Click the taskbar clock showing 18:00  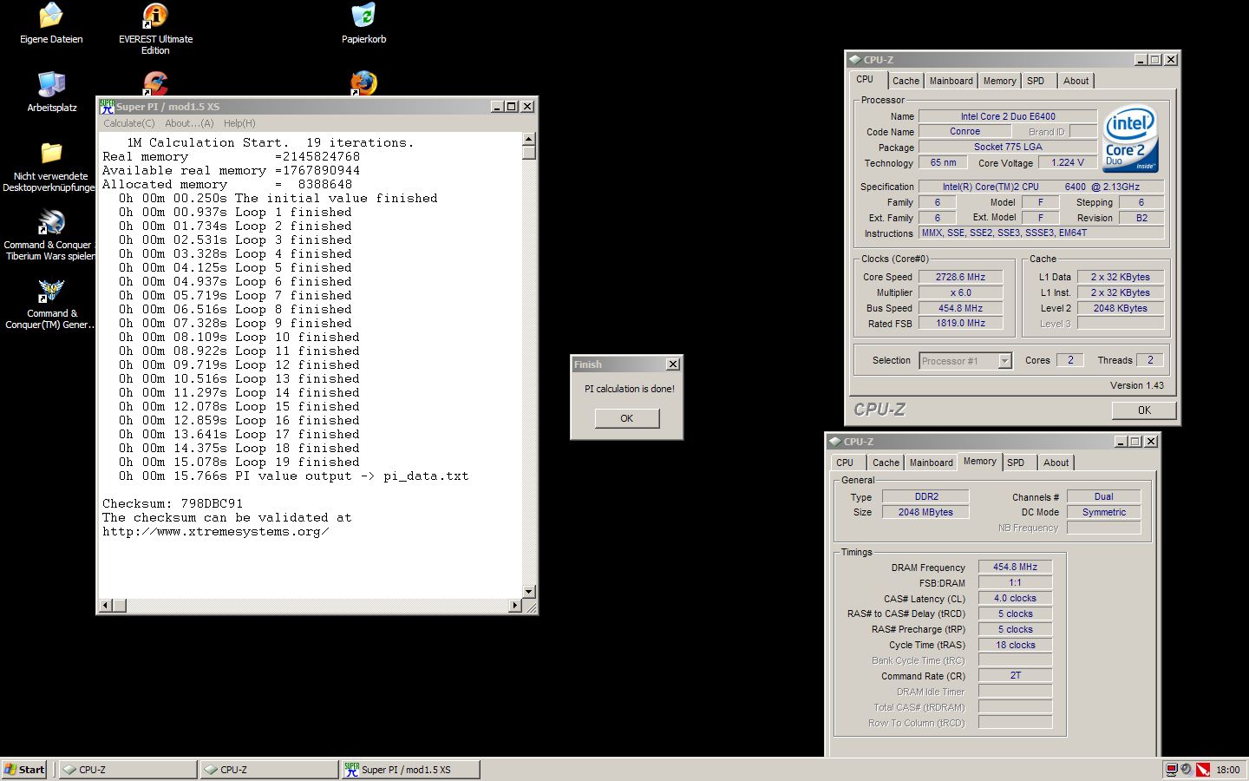pos(1227,770)
